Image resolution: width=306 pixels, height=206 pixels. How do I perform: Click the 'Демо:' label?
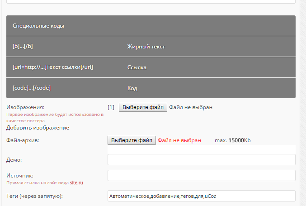[x=14, y=160]
